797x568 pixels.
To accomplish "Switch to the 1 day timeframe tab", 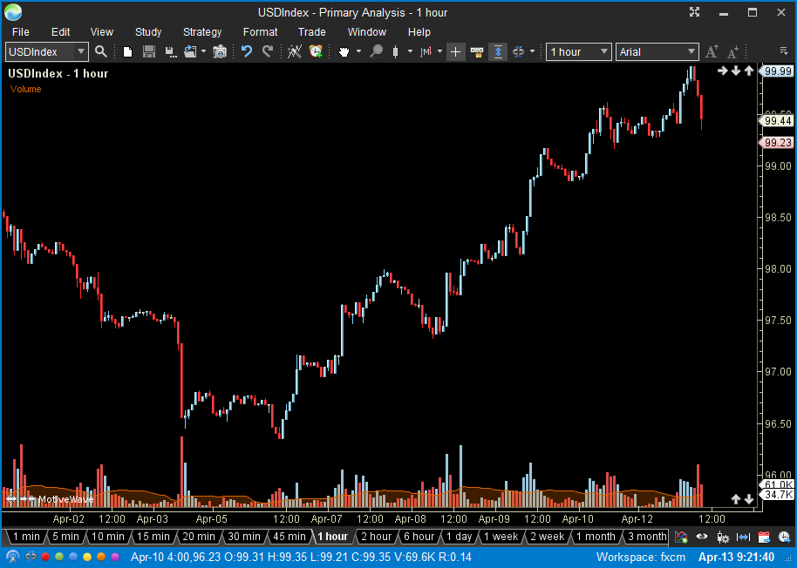I will [459, 537].
